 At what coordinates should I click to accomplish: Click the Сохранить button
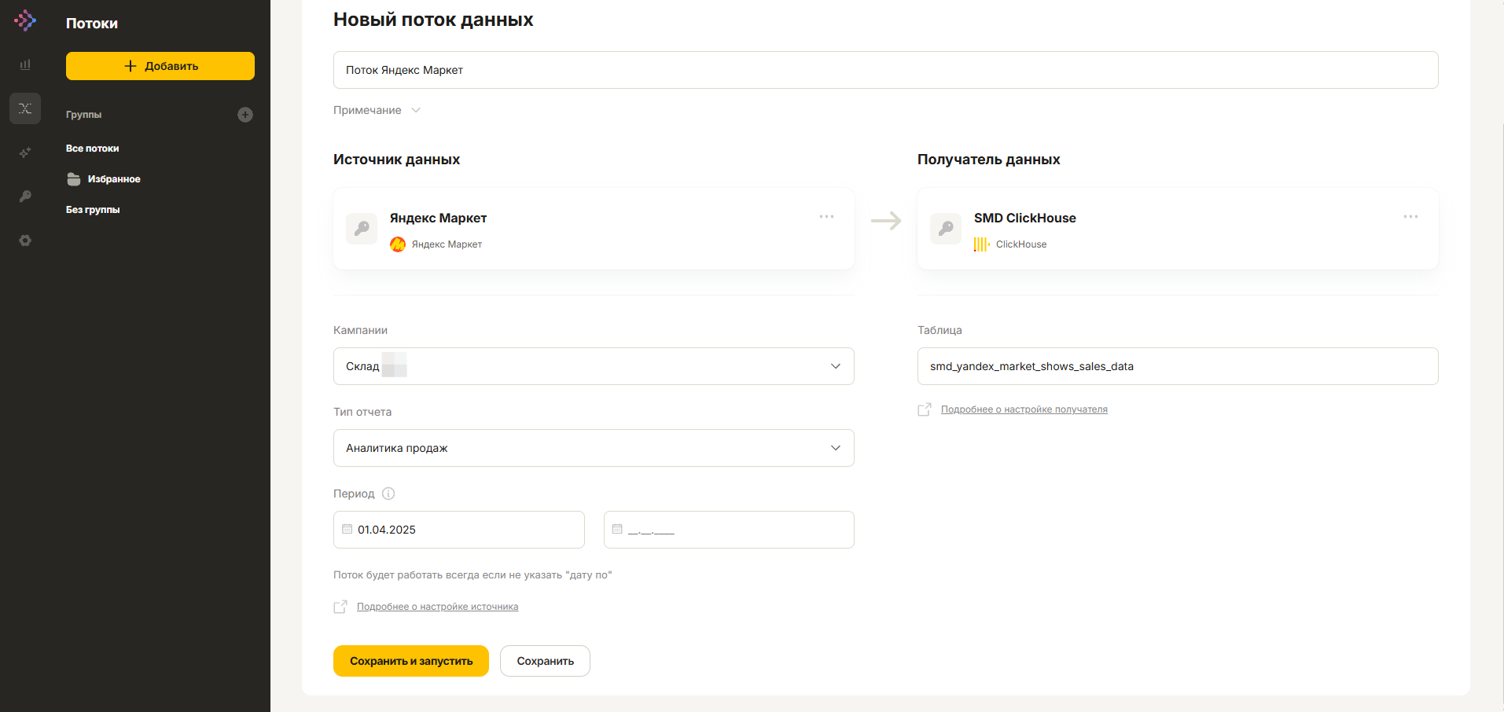coord(545,661)
